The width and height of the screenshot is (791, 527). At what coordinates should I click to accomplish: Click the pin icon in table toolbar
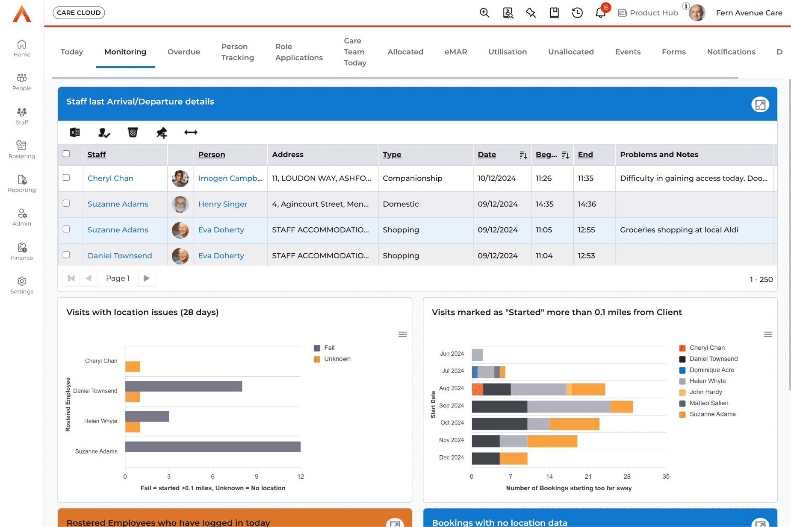162,133
